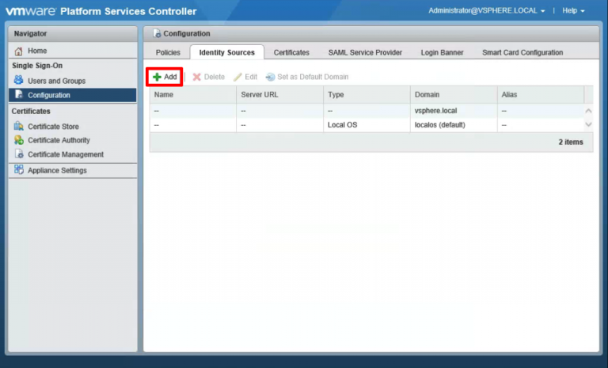Click the Certificate Authority icon
Image resolution: width=608 pixels, height=368 pixels.
click(x=19, y=140)
